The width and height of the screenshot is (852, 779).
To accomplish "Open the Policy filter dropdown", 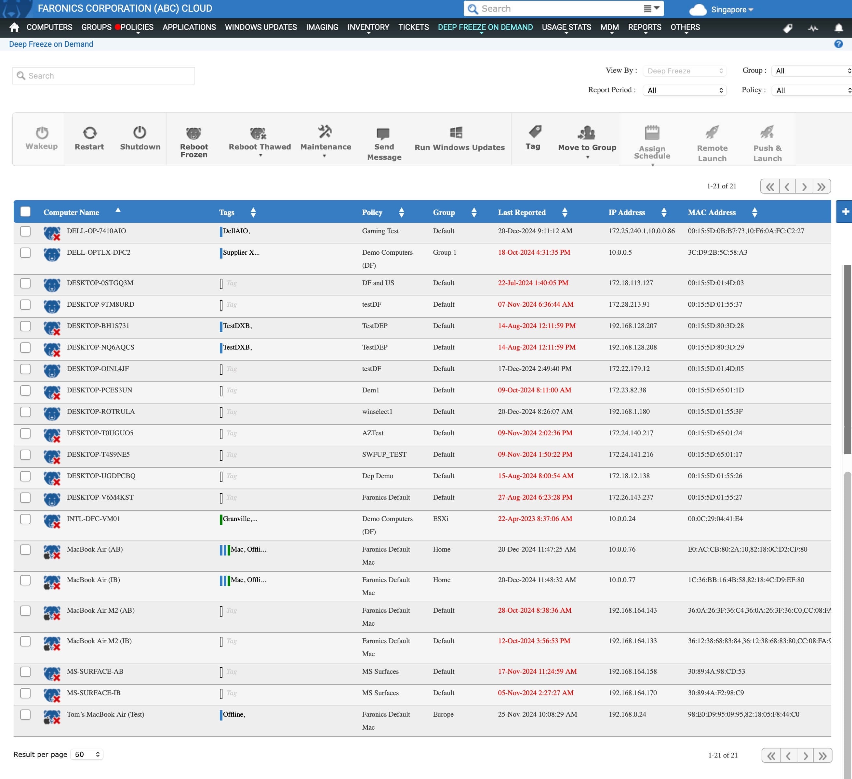I will (x=811, y=90).
